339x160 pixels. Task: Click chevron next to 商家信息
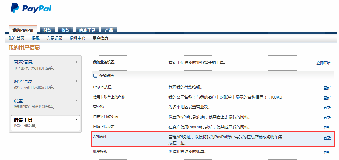tap(76, 62)
